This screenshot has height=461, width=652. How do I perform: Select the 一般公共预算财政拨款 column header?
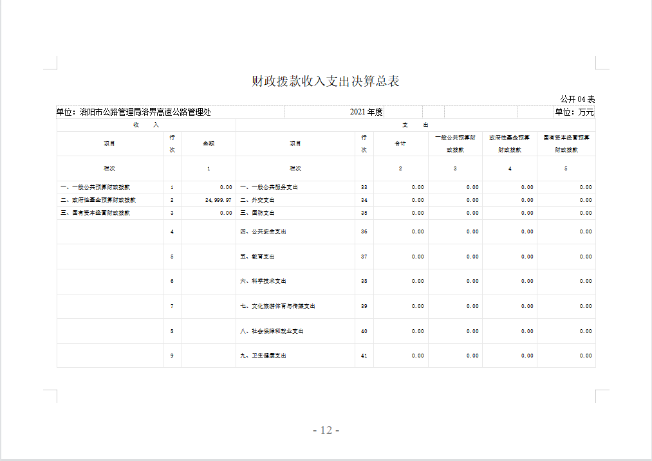point(455,143)
